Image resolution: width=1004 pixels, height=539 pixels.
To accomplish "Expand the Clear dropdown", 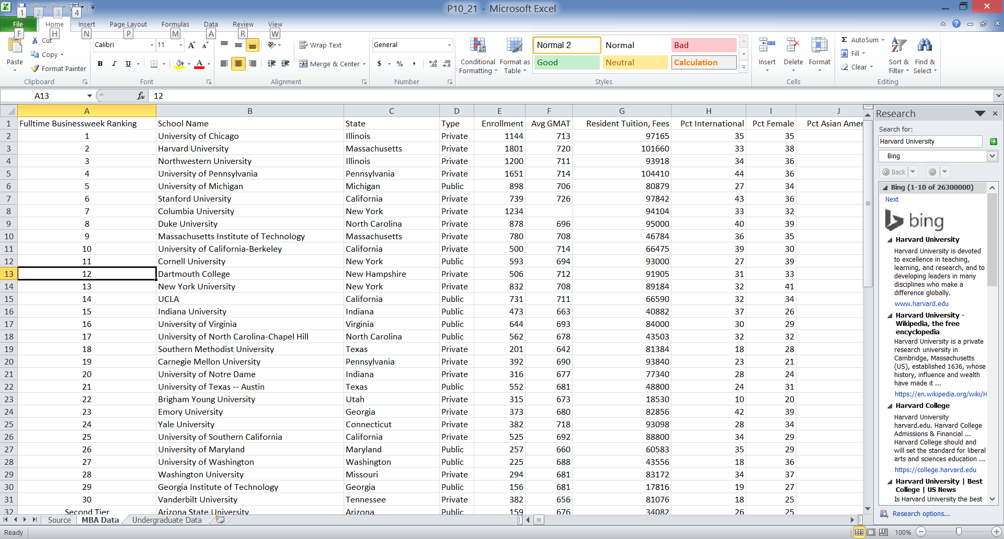I will (x=872, y=67).
